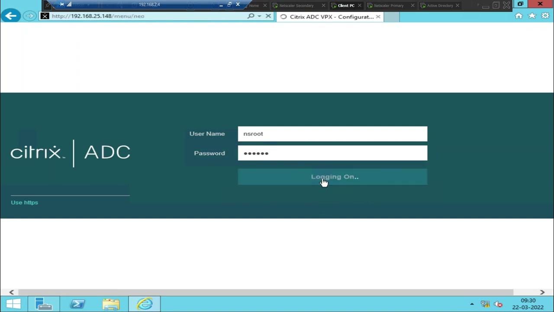Show hidden system tray icons arrow
The height and width of the screenshot is (312, 554).
(472, 304)
